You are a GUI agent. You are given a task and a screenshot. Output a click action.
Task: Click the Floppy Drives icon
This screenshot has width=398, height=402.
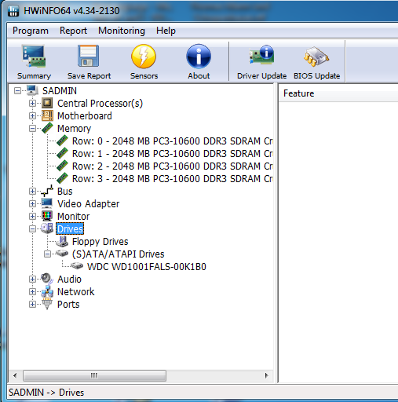pos(62,241)
